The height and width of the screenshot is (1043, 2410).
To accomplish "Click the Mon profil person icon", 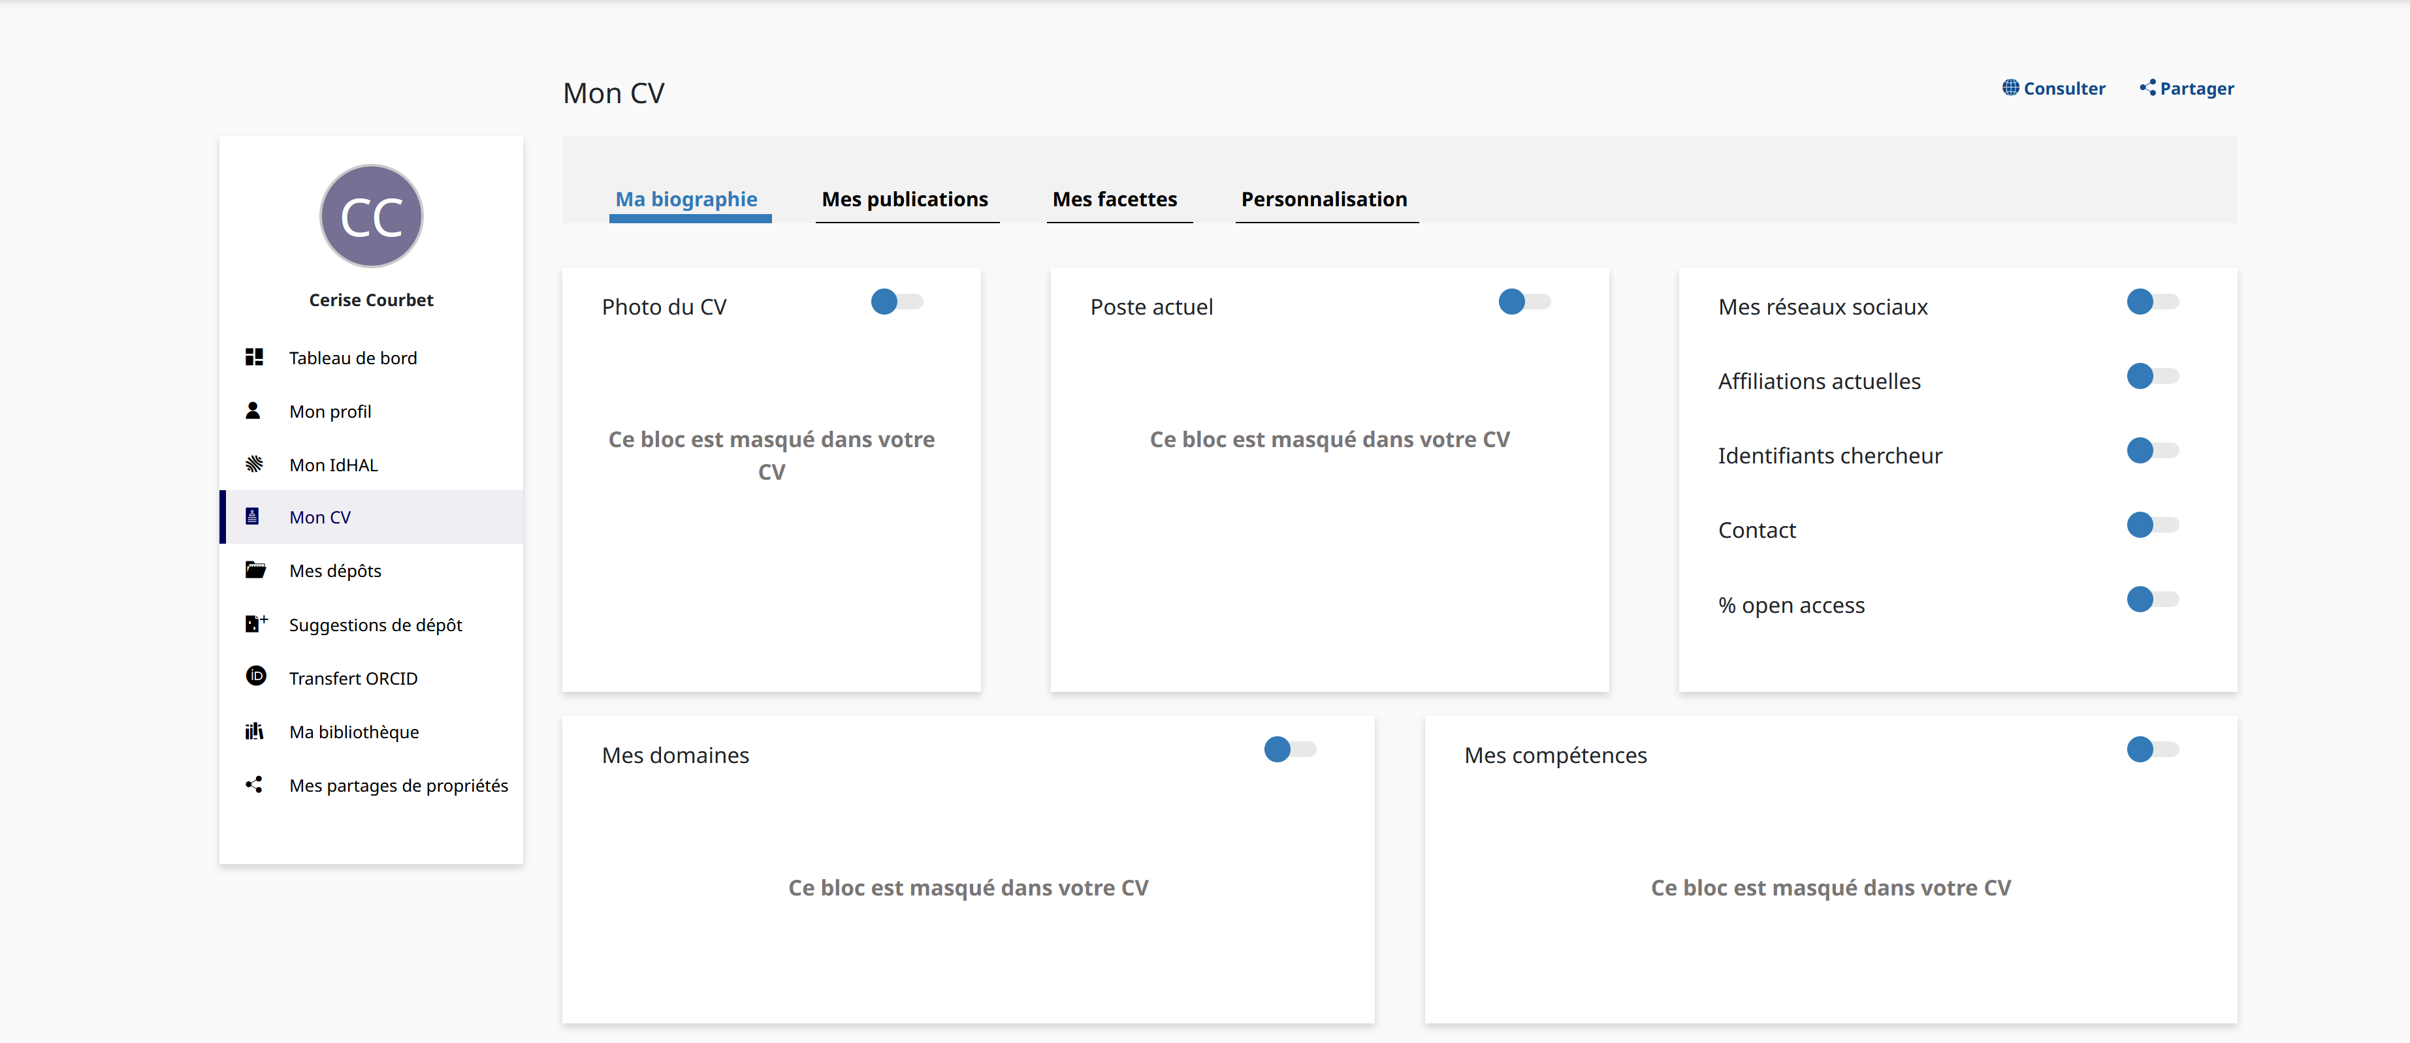I will pyautogui.click(x=253, y=411).
